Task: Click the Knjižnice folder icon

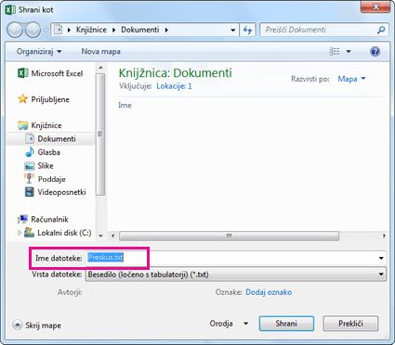Action: point(23,125)
